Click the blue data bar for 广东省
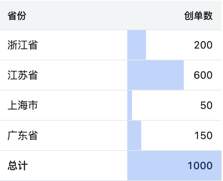The height and width of the screenshot is (181, 223). coord(134,135)
